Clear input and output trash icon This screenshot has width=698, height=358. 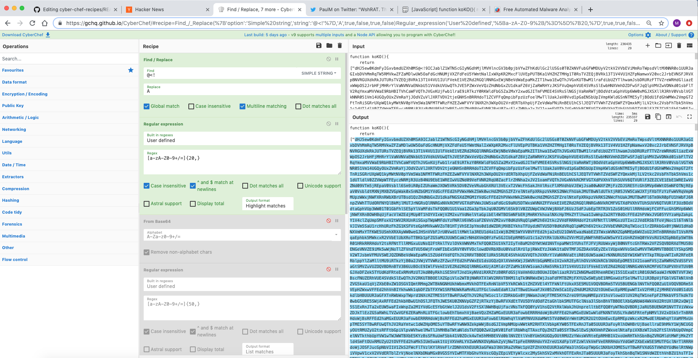[679, 45]
